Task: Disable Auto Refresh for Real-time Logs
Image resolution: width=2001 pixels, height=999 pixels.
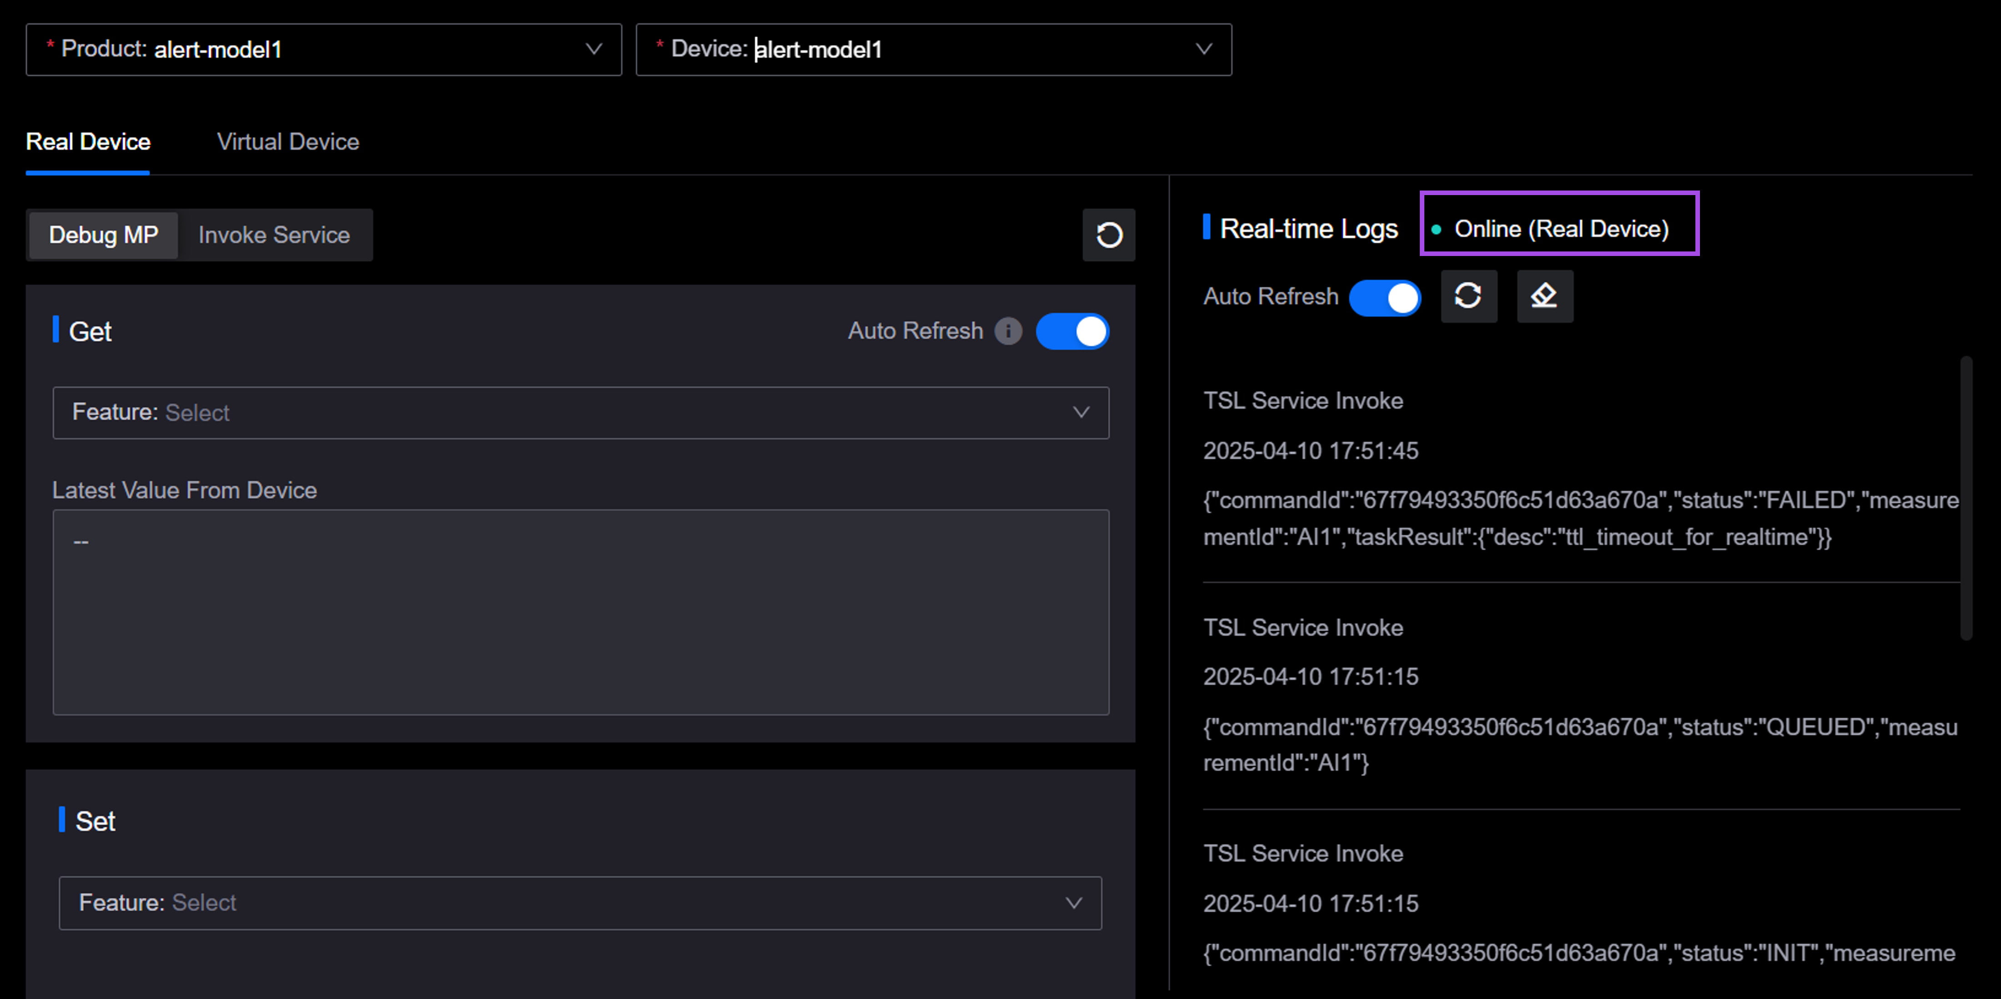Action: point(1385,297)
